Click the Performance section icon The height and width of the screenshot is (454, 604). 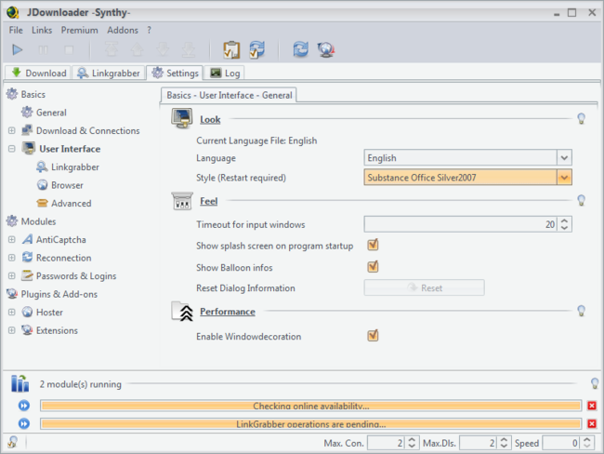coord(182,312)
